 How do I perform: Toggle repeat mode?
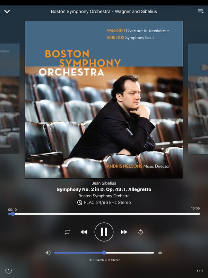(67, 232)
